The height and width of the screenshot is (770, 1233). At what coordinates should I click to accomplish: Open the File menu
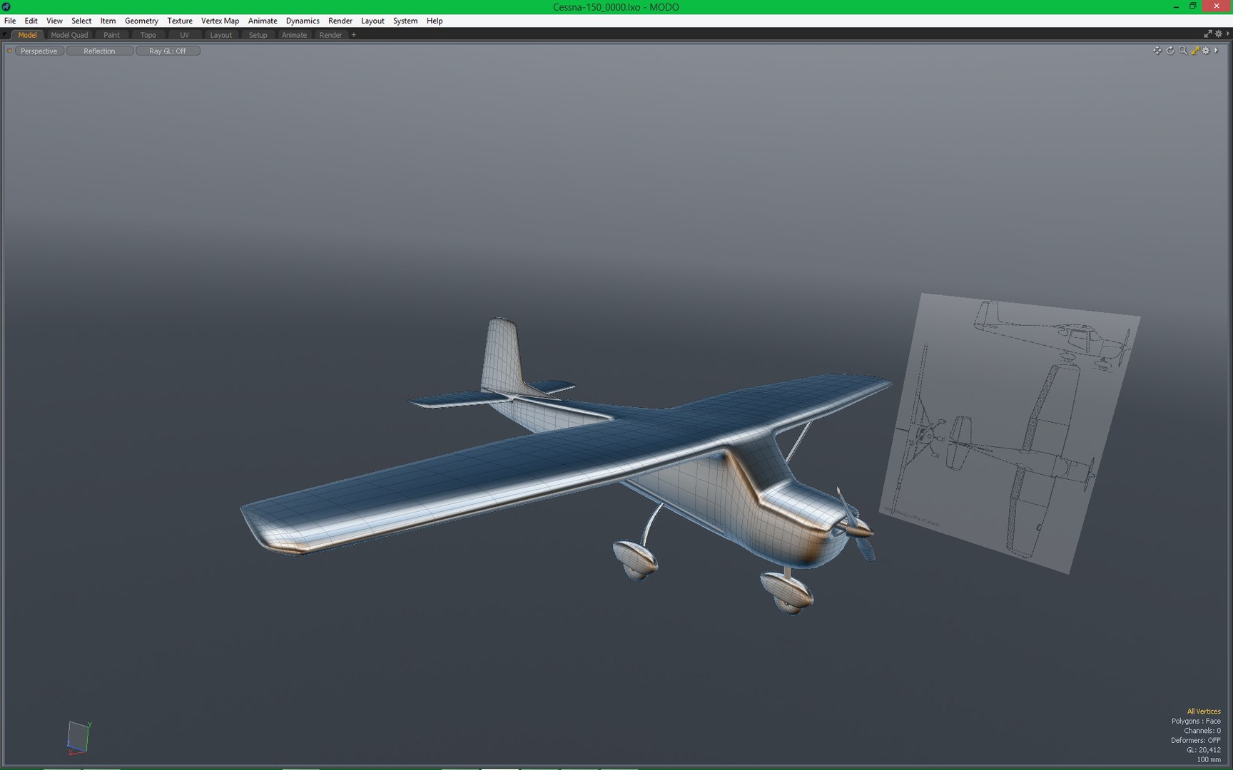pos(10,21)
